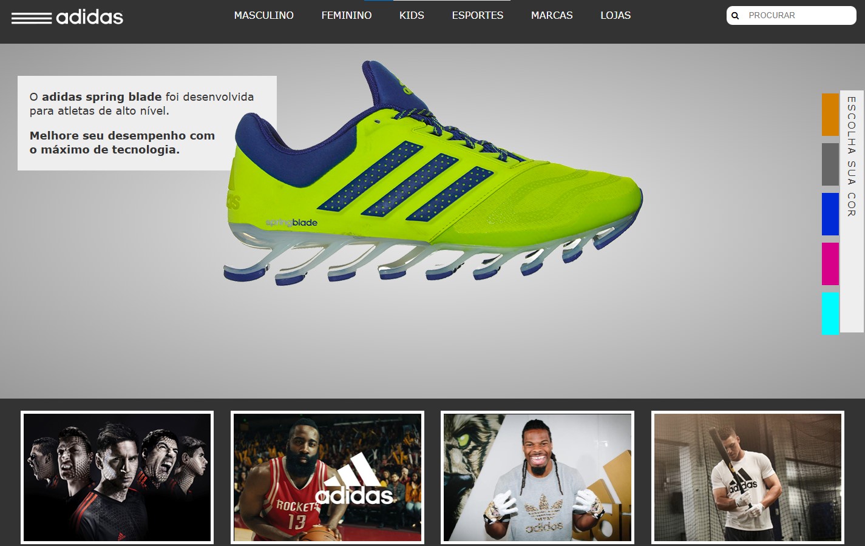The image size is (865, 546).
Task: Open the baseball batter thumbnail
Action: [747, 477]
